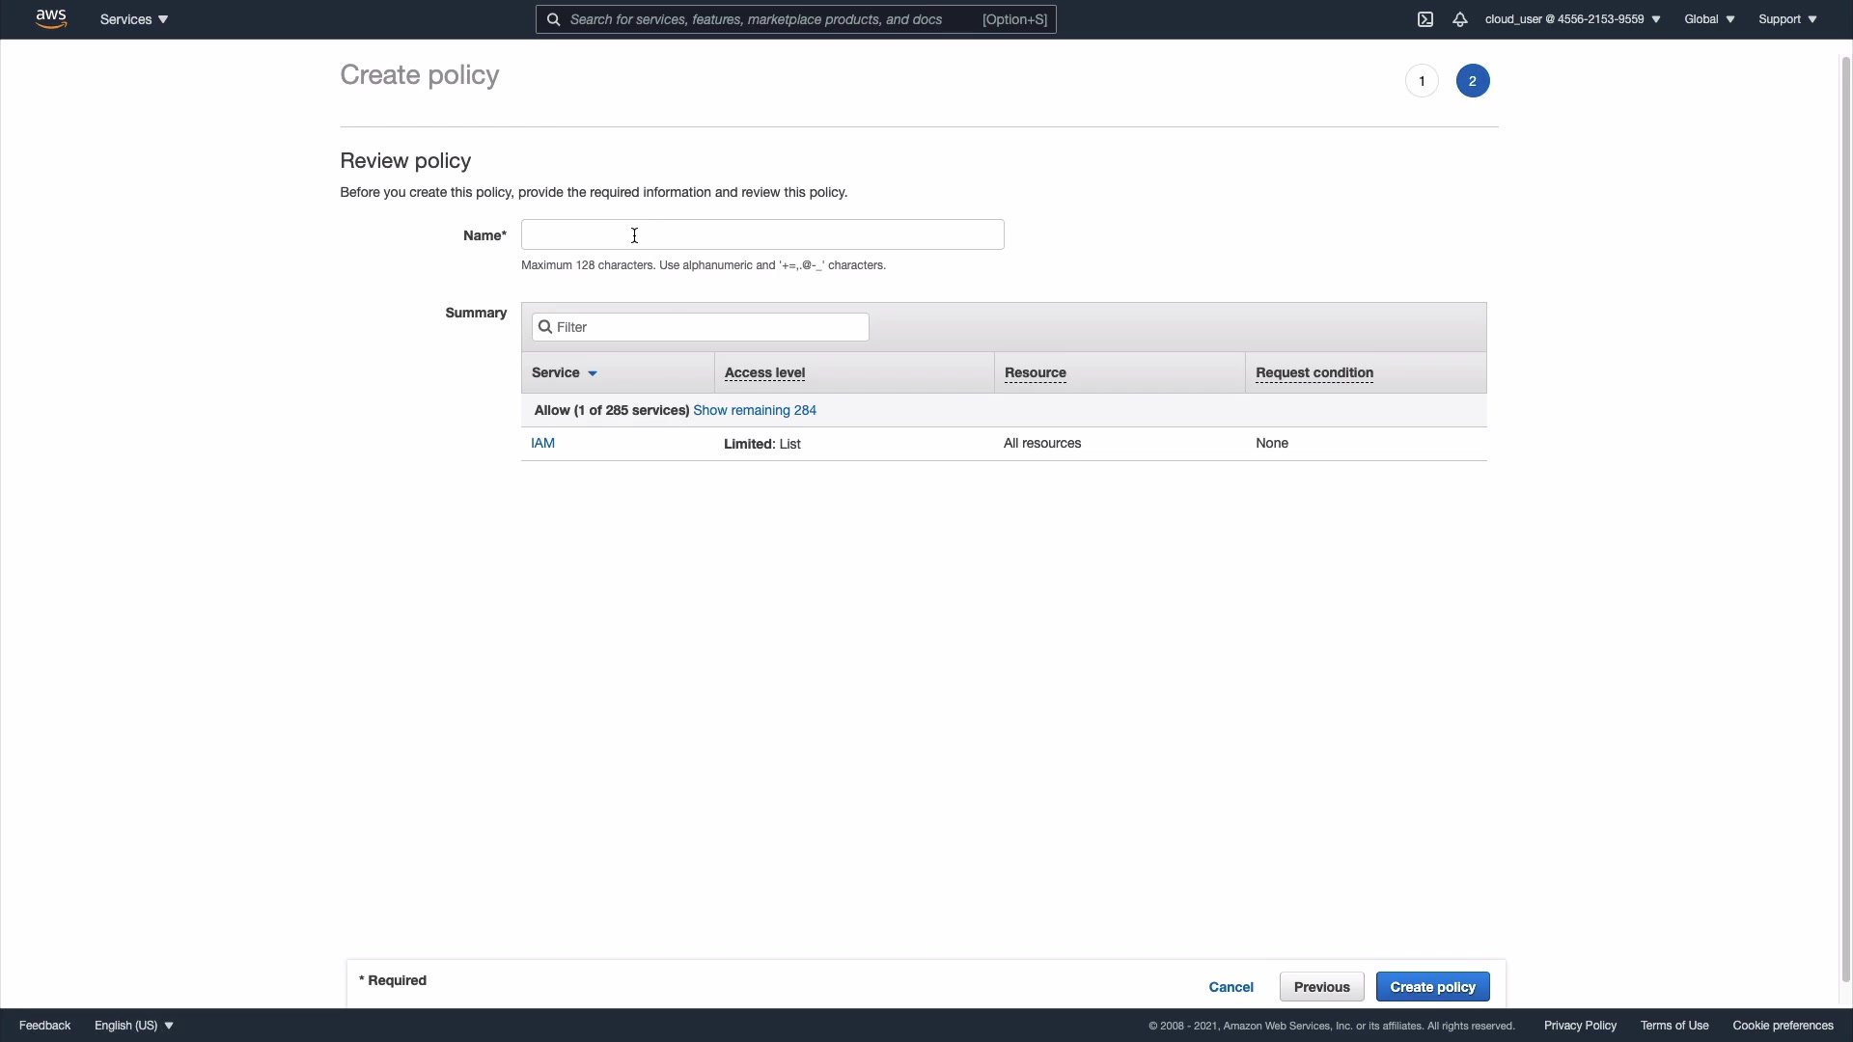Open the Global region dropdown
The image size is (1853, 1042).
[x=1709, y=19]
